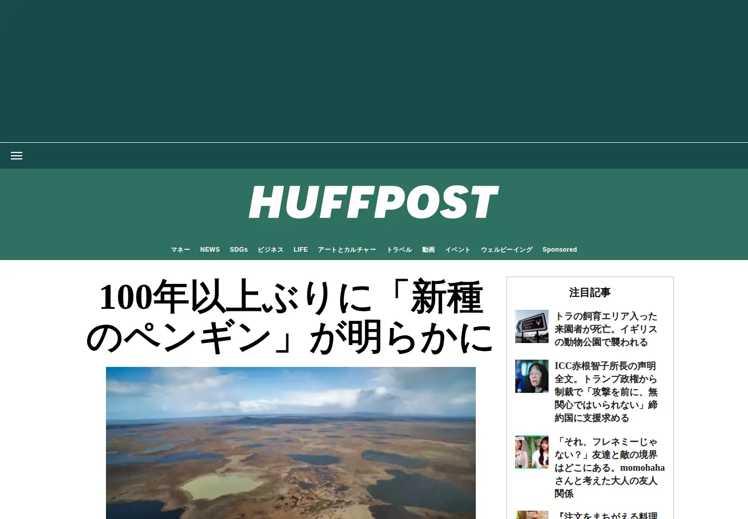This screenshot has width=748, height=519.
Task: Click the 注目記事 heading
Action: coord(590,293)
